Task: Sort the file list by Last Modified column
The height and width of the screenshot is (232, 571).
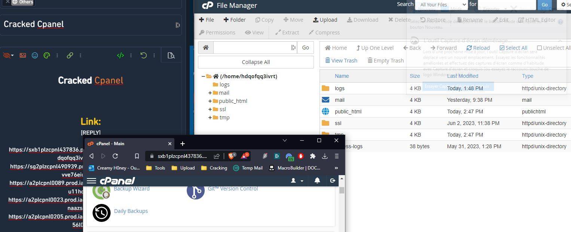Action: 462,76
